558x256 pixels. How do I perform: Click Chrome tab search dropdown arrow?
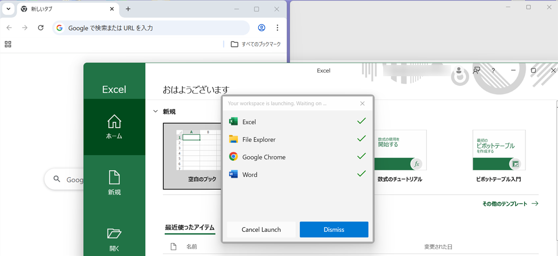[x=8, y=9]
